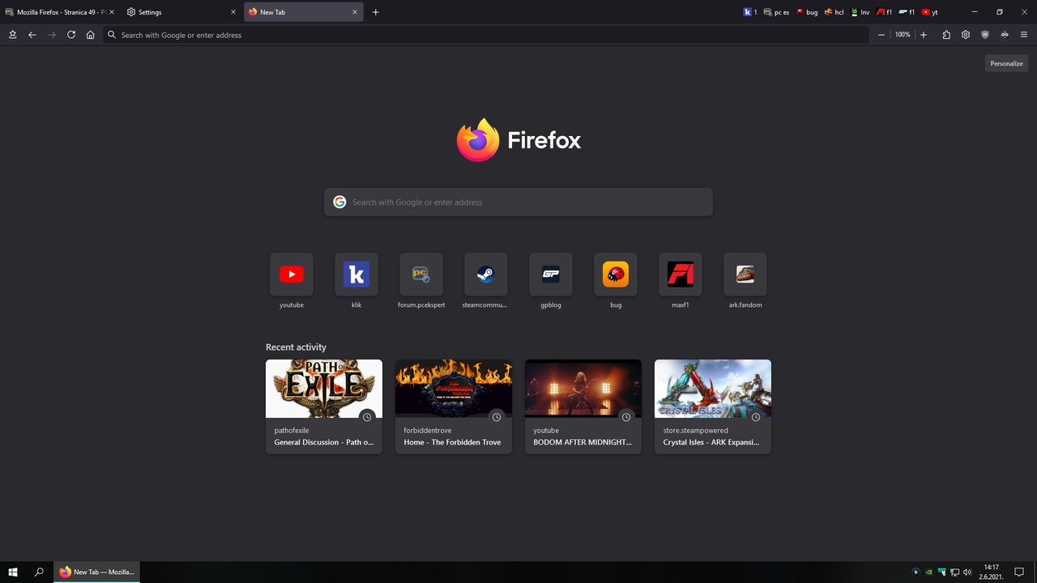
Task: Reload the current page
Action: pos(71,35)
